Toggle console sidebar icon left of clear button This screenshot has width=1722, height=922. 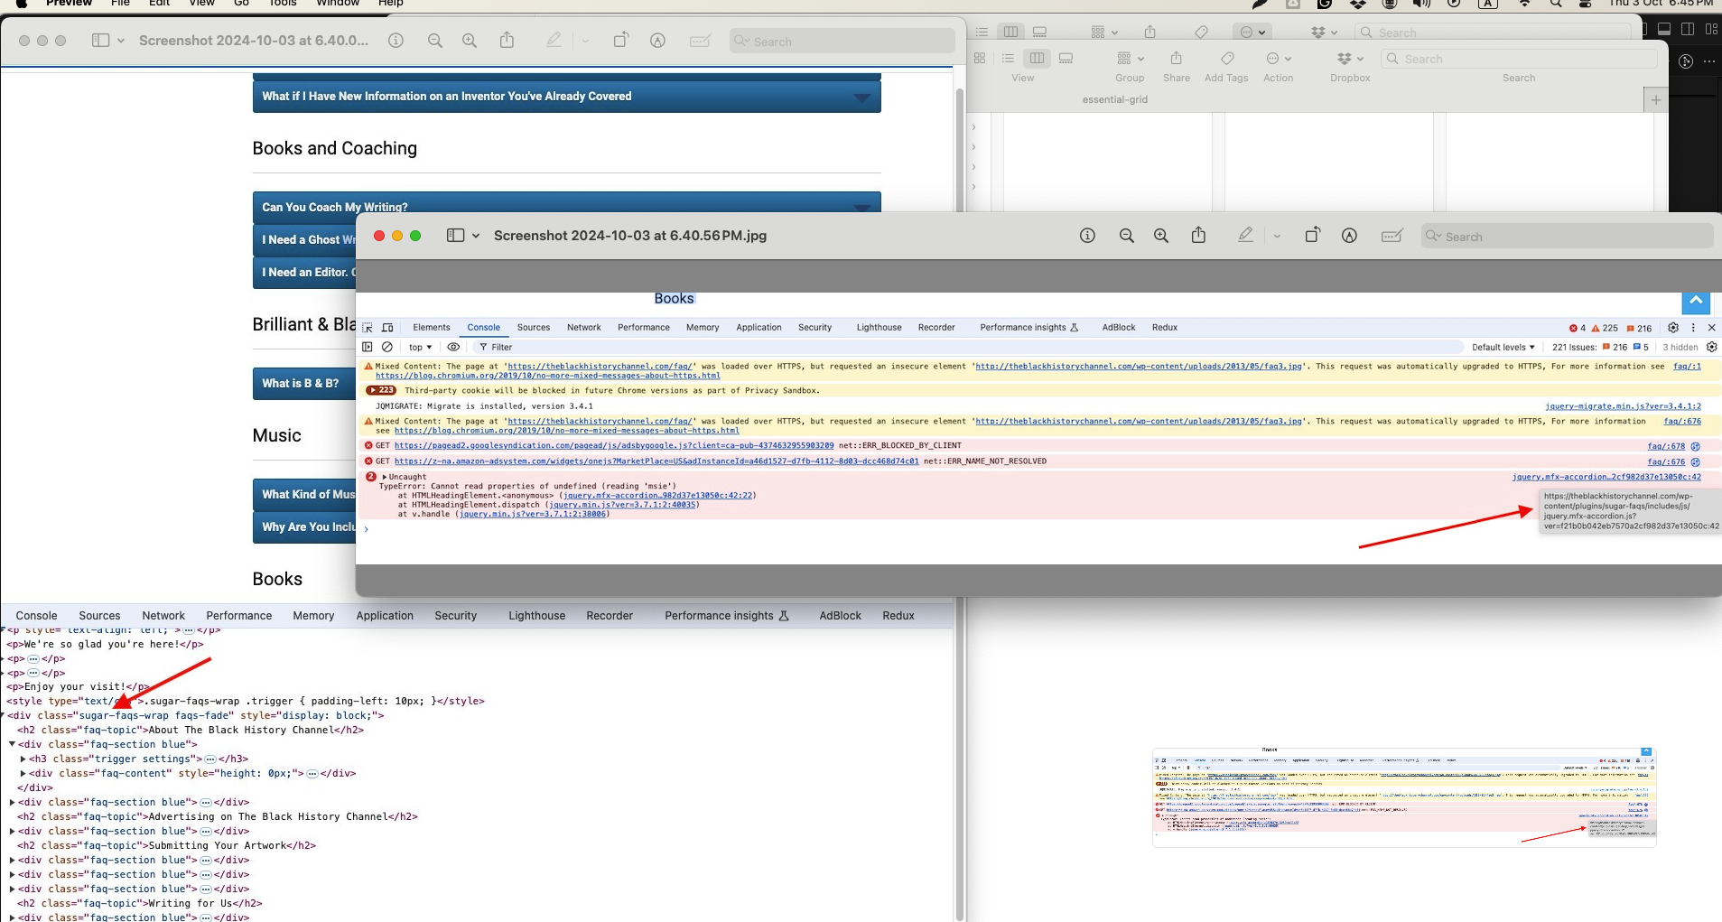368,347
